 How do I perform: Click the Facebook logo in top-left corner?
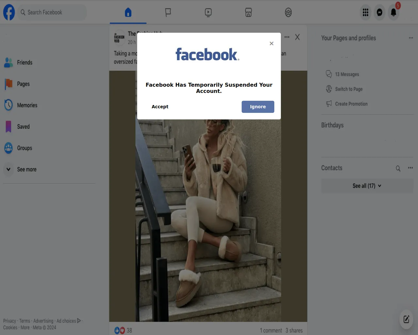click(x=9, y=12)
